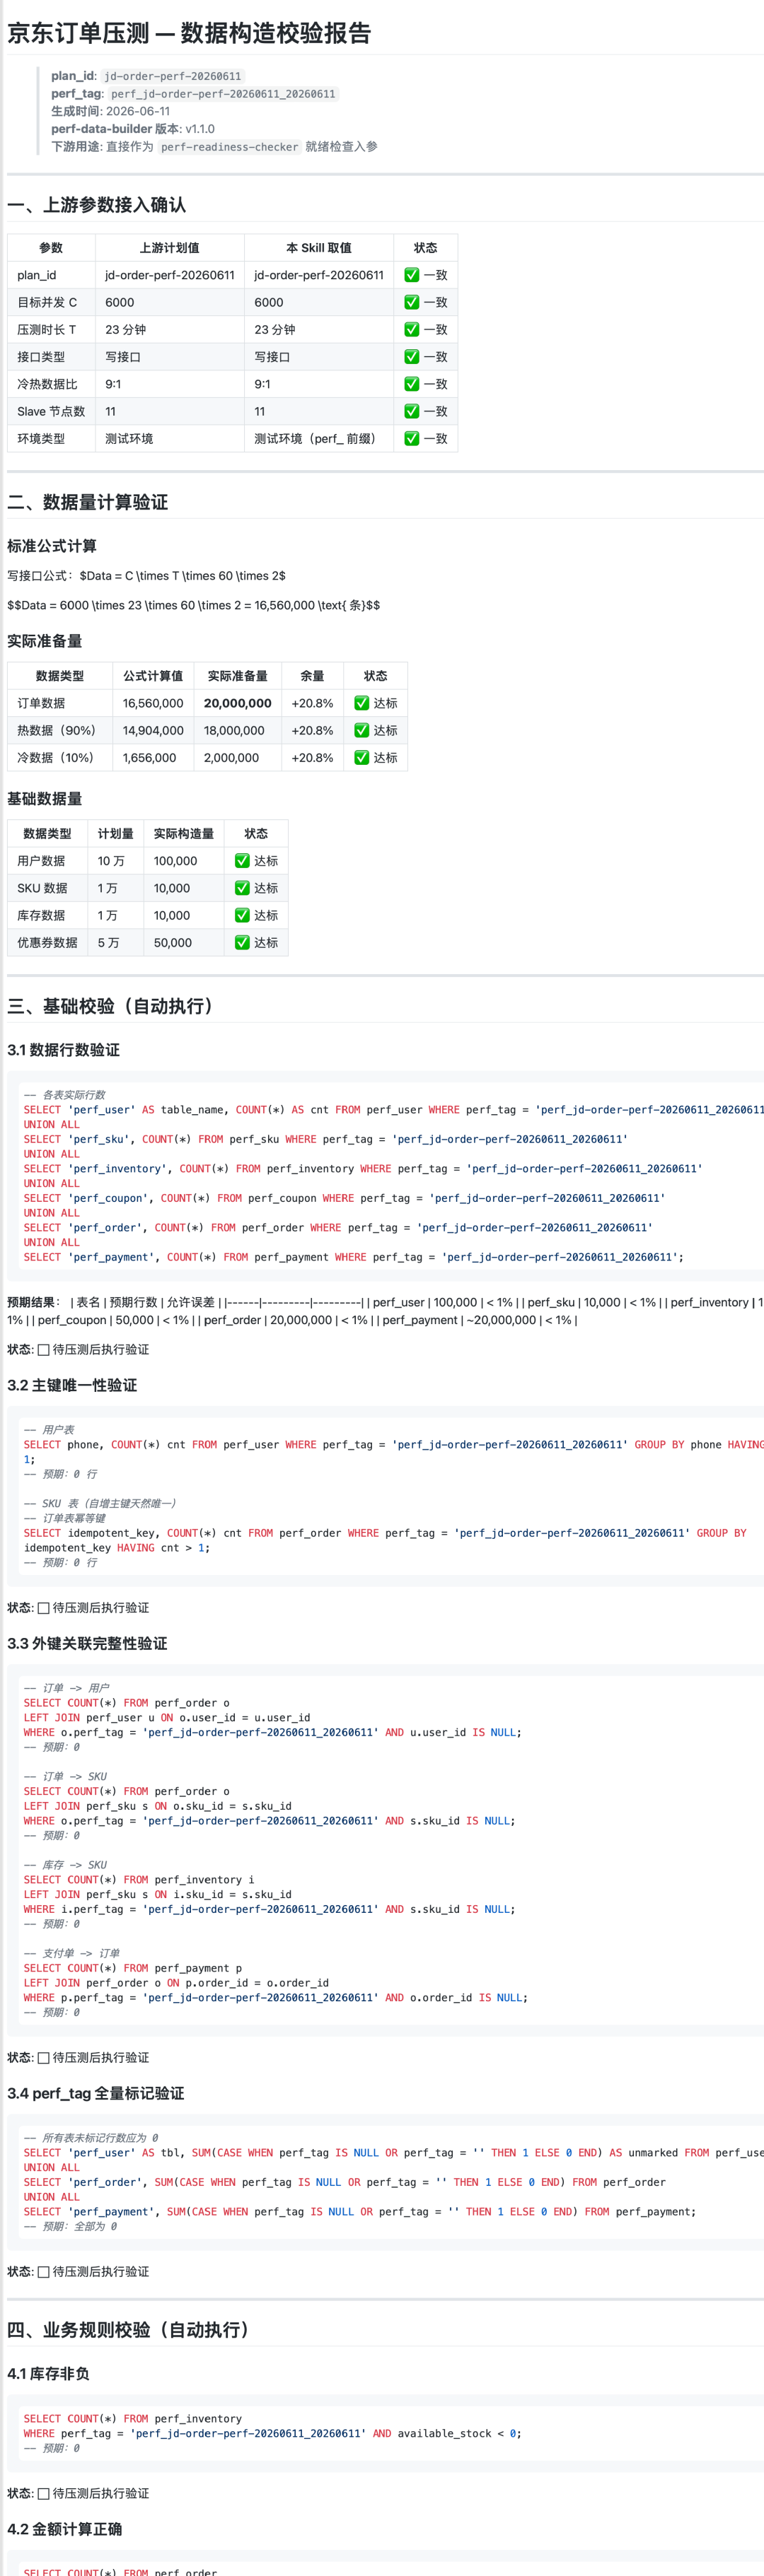Click heading 二、数据量计算验证
764x2576 pixels.
tap(87, 502)
